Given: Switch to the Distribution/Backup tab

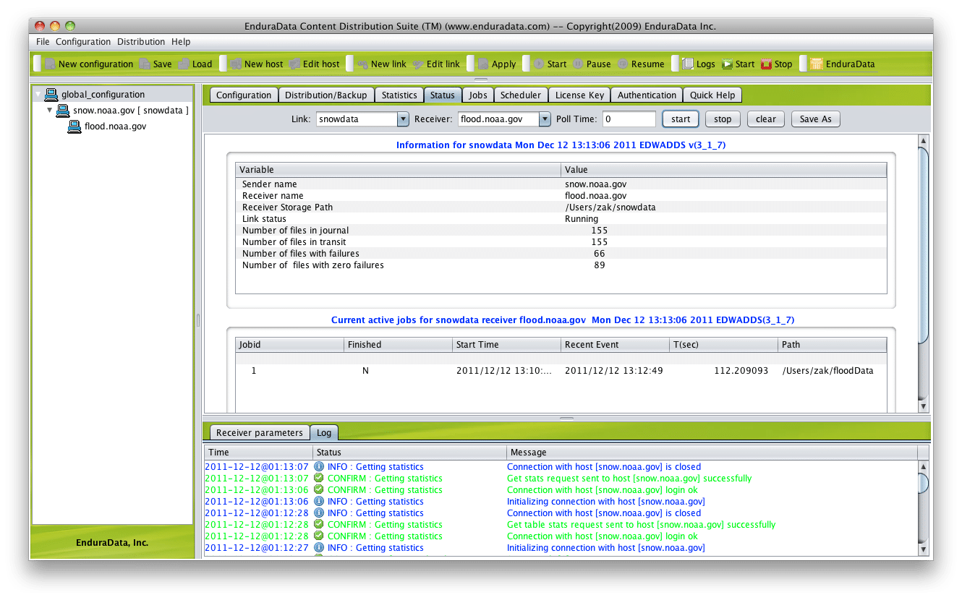Looking at the screenshot, I should (326, 95).
